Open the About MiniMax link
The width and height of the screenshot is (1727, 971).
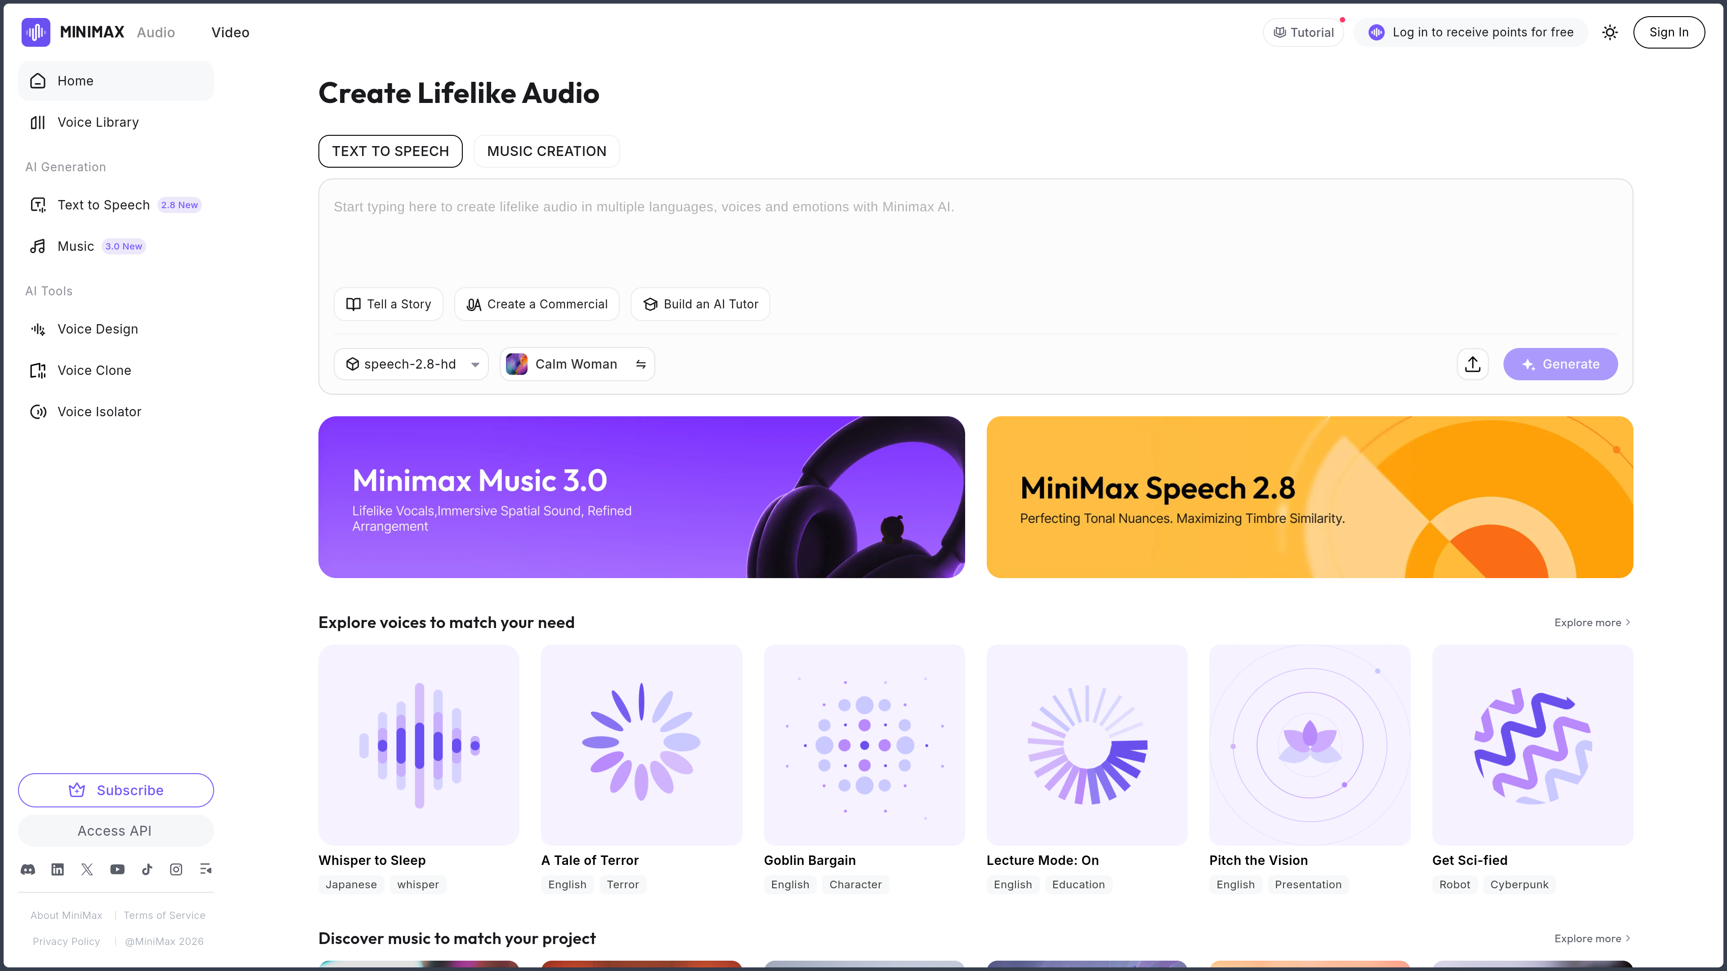(67, 915)
